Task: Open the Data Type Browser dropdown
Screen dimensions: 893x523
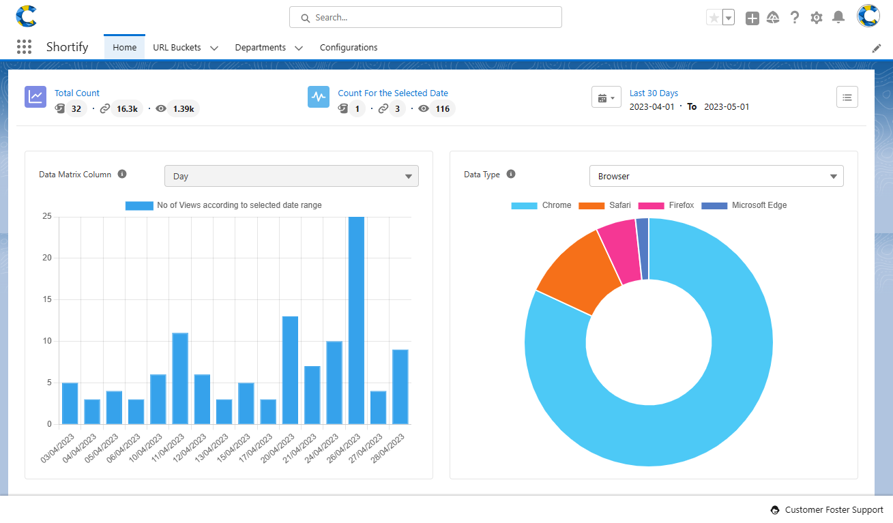Action: pos(716,176)
